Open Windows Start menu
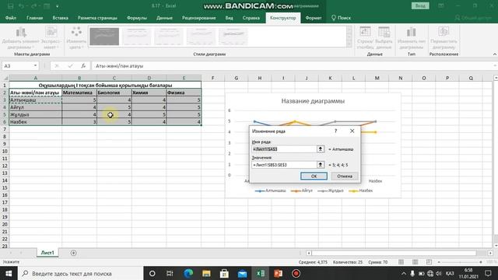The image size is (498, 280). (x=9, y=273)
